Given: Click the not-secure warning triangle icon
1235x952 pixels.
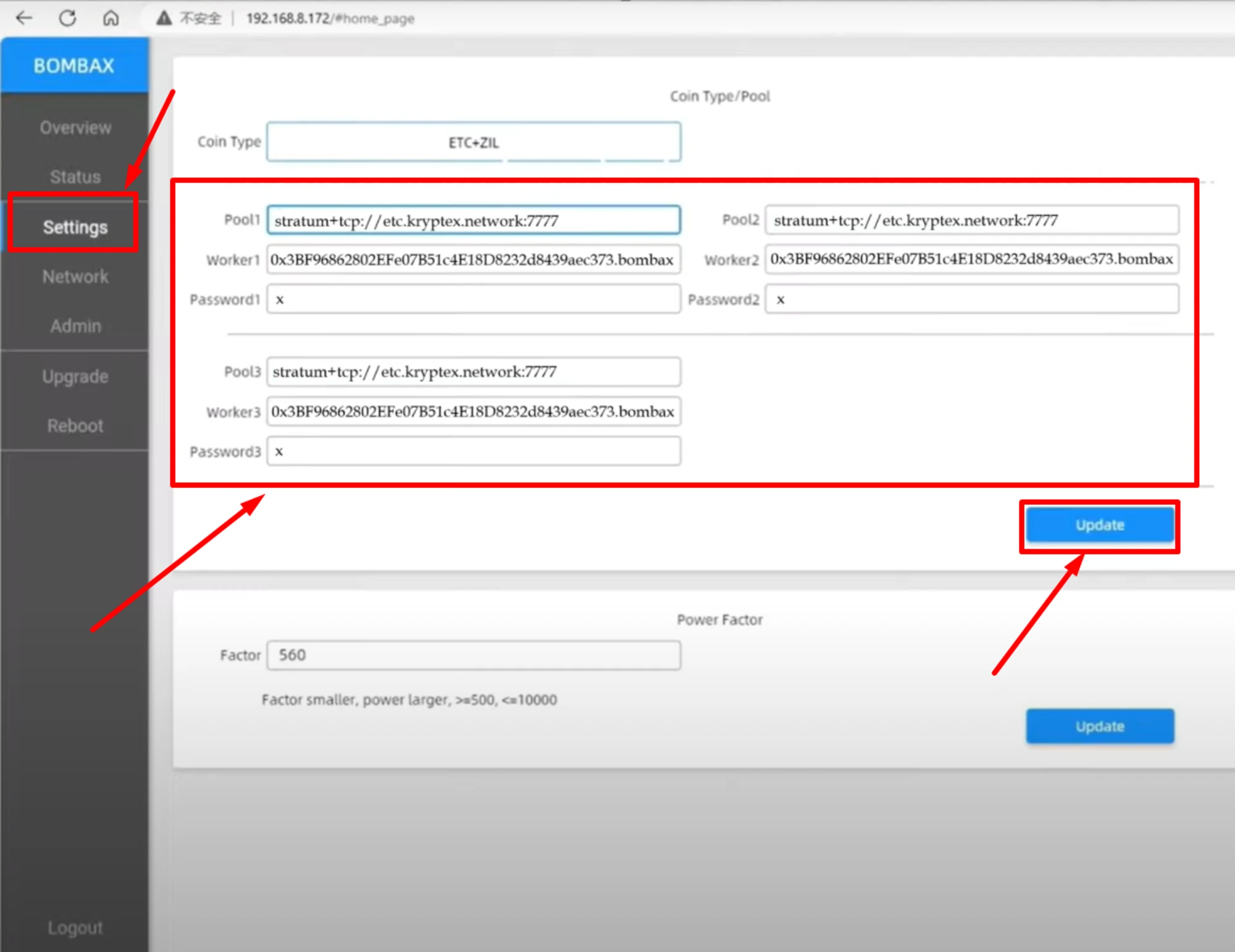Looking at the screenshot, I should click(x=164, y=18).
